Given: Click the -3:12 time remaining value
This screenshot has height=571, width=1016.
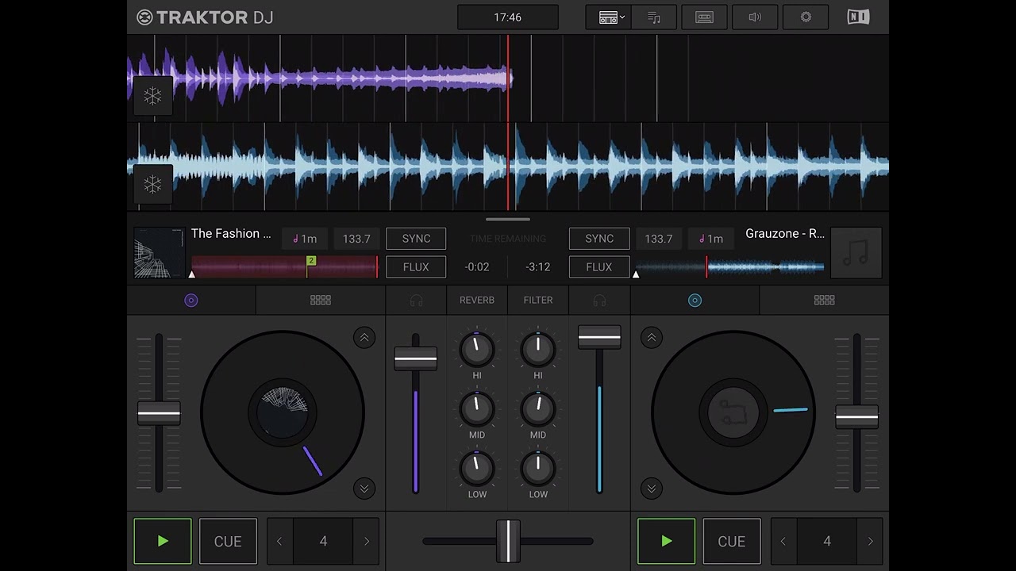Looking at the screenshot, I should click(538, 267).
